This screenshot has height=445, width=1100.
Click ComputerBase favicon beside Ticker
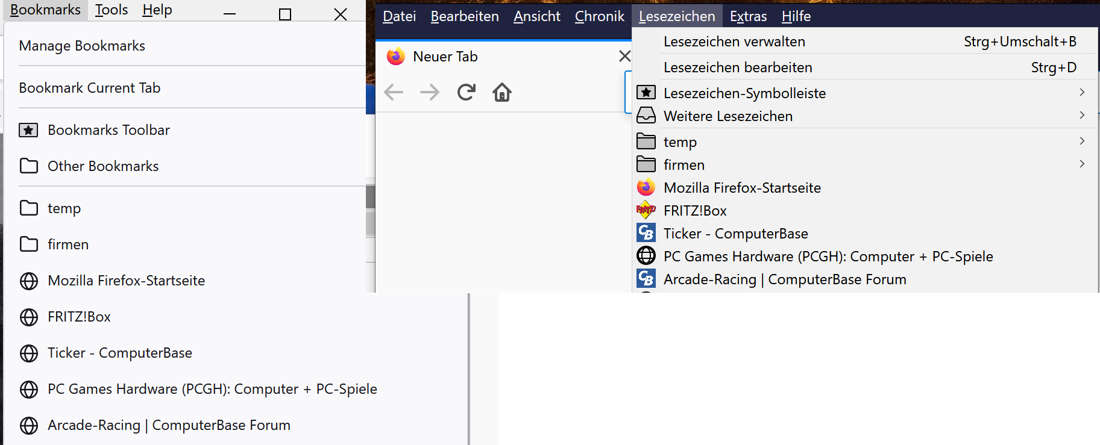(x=646, y=232)
